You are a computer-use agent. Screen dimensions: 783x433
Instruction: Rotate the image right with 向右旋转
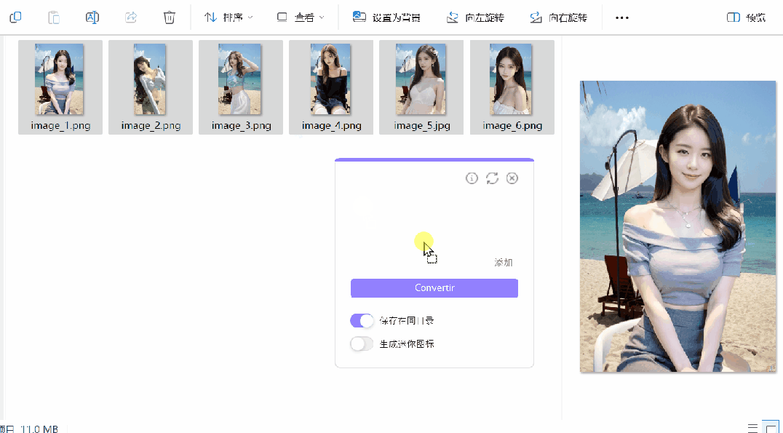pos(558,17)
